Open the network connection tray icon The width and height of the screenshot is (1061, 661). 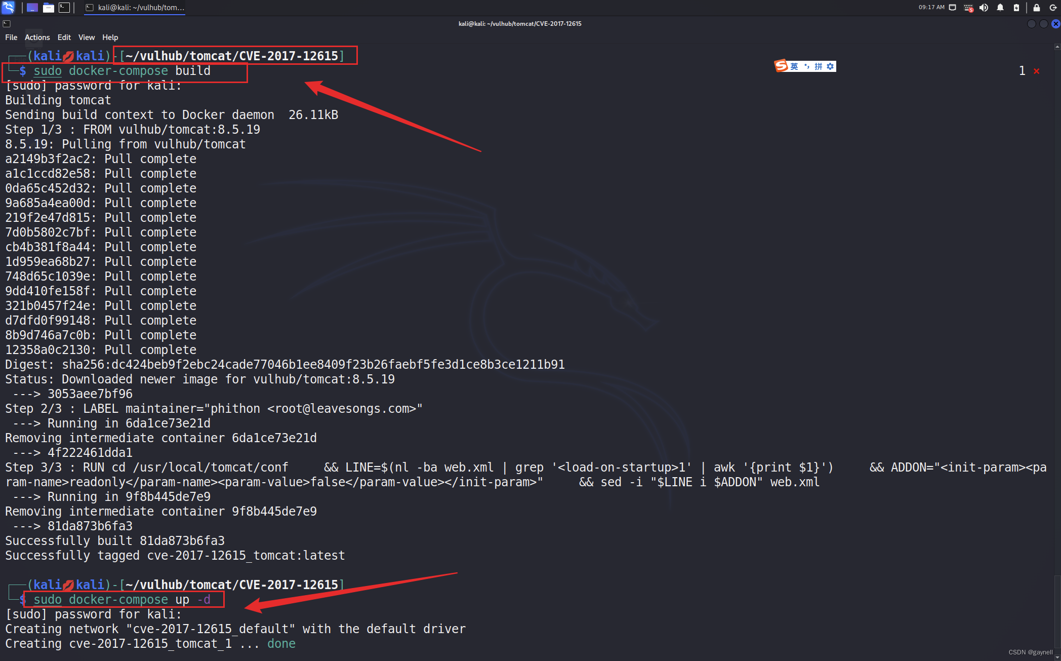pyautogui.click(x=953, y=8)
